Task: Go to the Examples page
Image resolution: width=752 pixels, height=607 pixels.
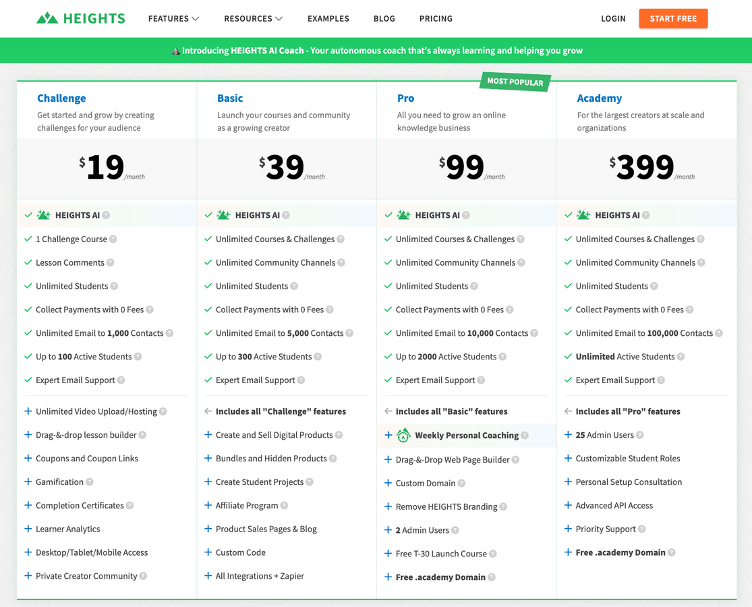Action: click(x=328, y=19)
